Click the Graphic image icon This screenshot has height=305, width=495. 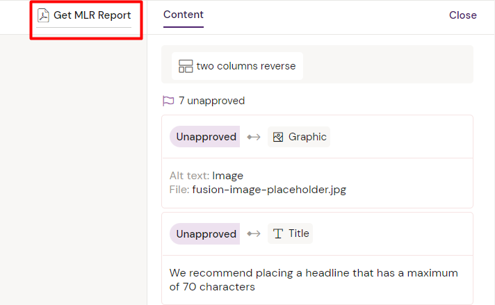278,137
